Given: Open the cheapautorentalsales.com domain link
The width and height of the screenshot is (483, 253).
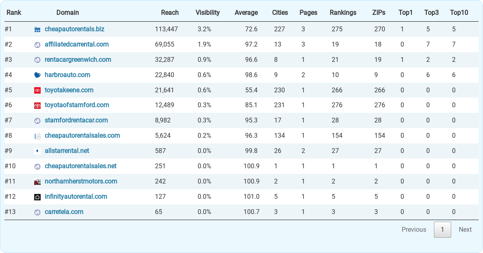Looking at the screenshot, I should tap(82, 135).
